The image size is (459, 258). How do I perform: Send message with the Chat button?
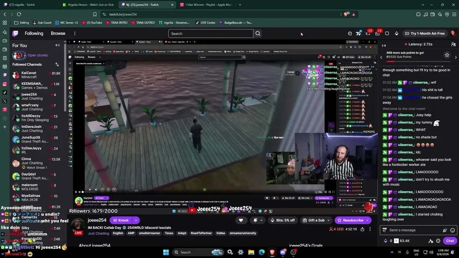coord(450,241)
